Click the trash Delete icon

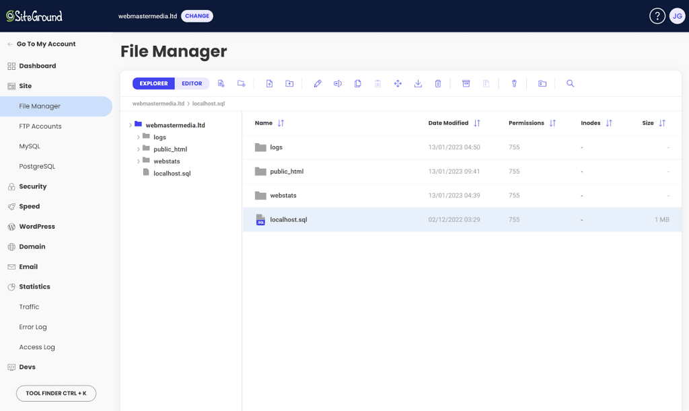tap(438, 83)
